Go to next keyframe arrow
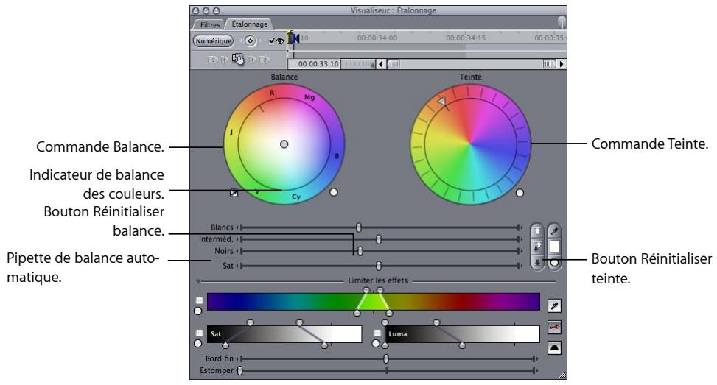The height and width of the screenshot is (385, 717). (260, 41)
